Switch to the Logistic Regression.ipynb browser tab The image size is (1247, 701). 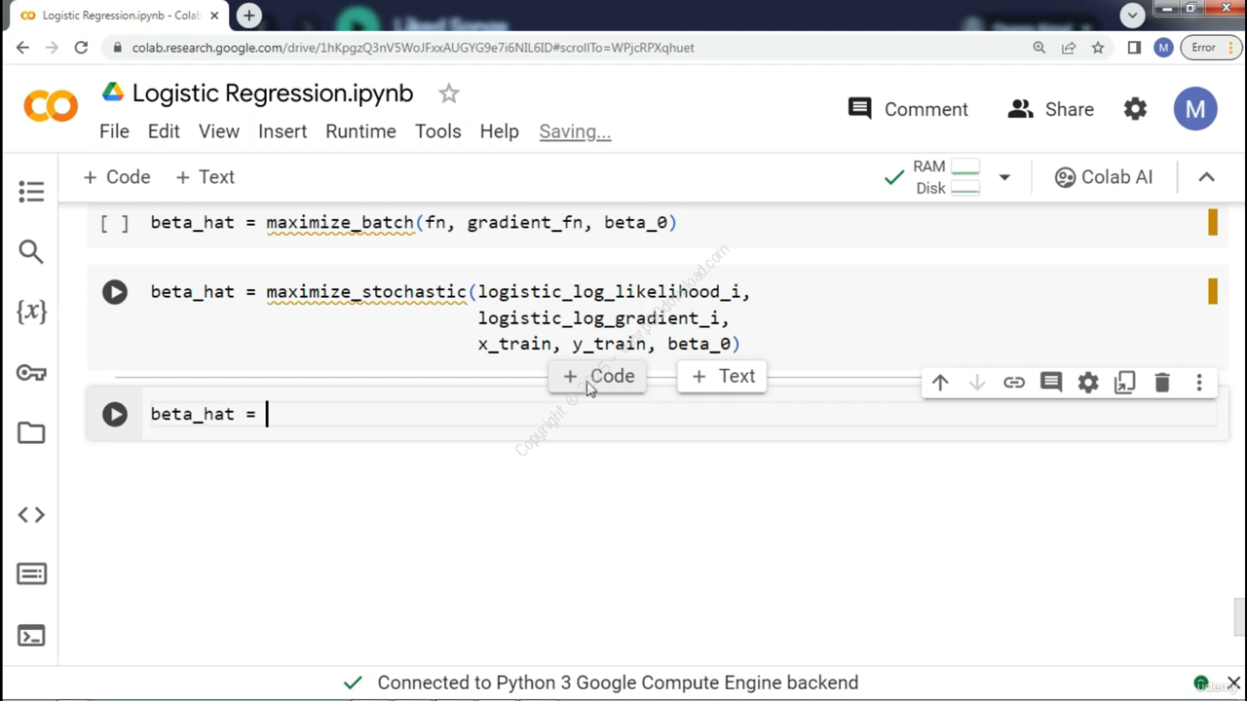(x=122, y=16)
